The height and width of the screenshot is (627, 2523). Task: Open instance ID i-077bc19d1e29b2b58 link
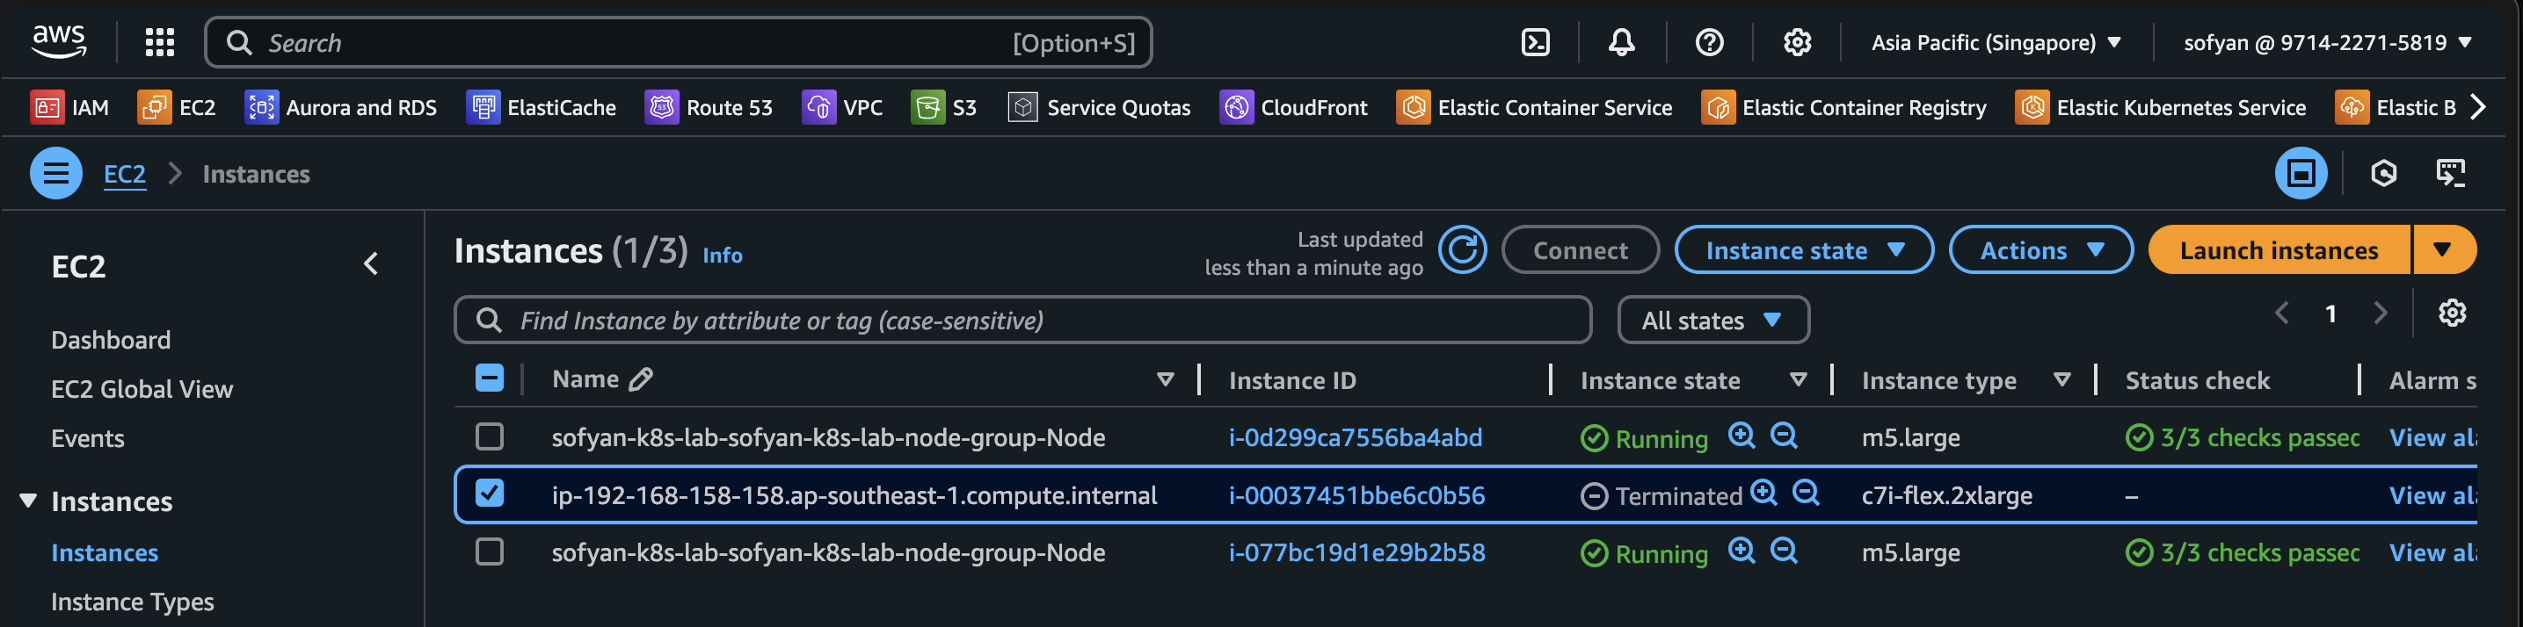(1356, 552)
